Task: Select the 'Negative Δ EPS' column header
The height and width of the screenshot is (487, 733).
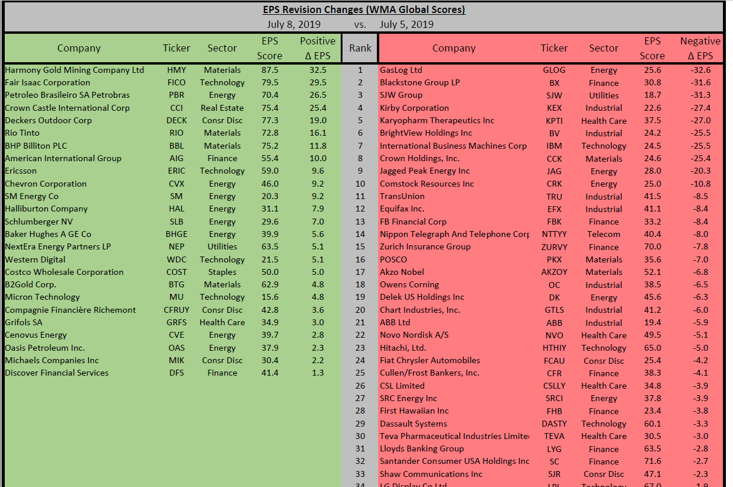Action: point(700,48)
